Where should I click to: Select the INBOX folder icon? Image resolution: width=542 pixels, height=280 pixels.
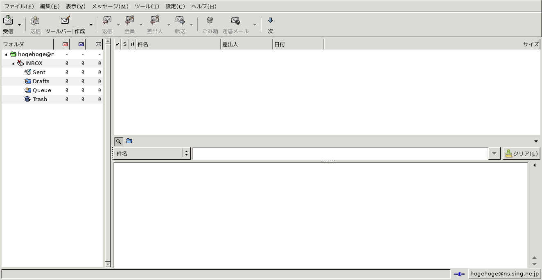pyautogui.click(x=20, y=63)
